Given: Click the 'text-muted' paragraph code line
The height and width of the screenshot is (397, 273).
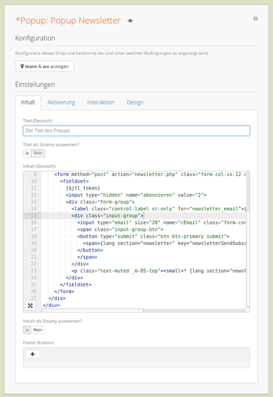Looking at the screenshot, I should coord(159,271).
